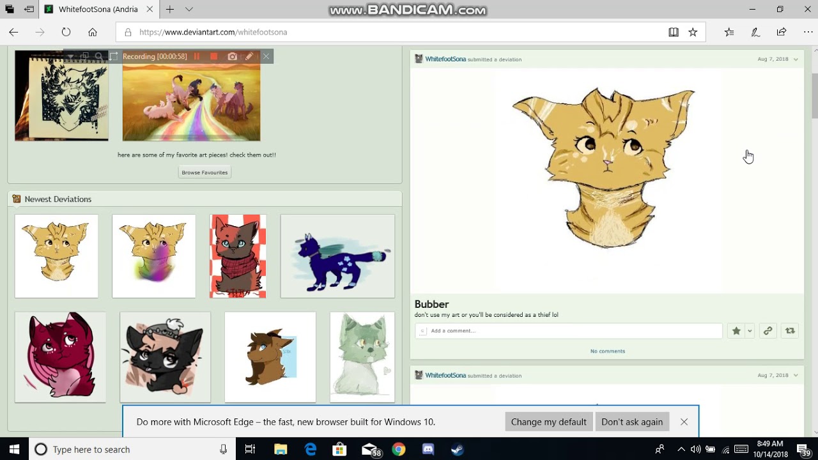Open File Explorer from the taskbar
Image resolution: width=818 pixels, height=460 pixels.
pos(281,449)
